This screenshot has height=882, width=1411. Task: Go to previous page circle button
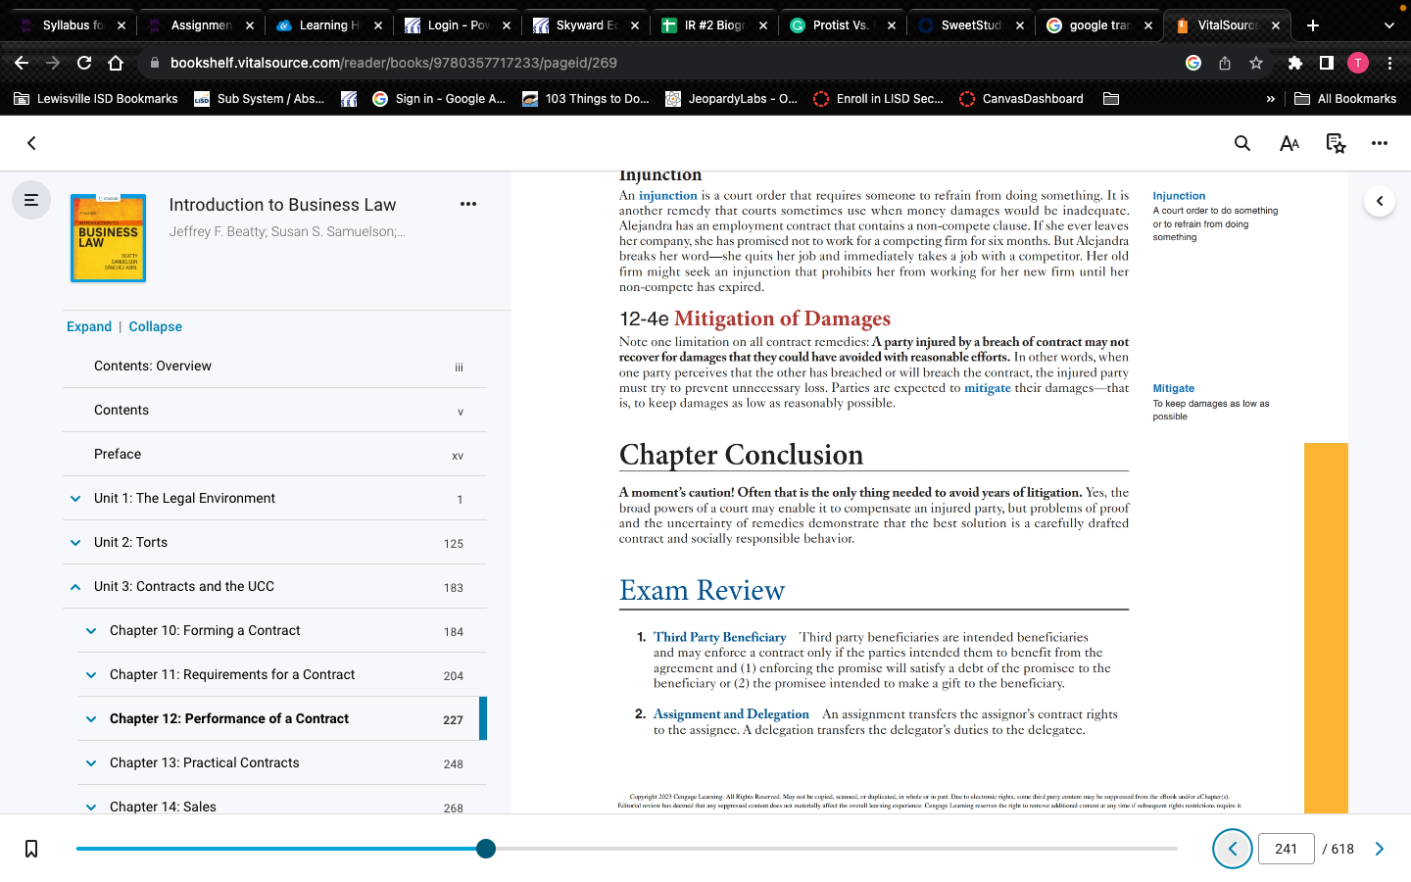pyautogui.click(x=1233, y=849)
